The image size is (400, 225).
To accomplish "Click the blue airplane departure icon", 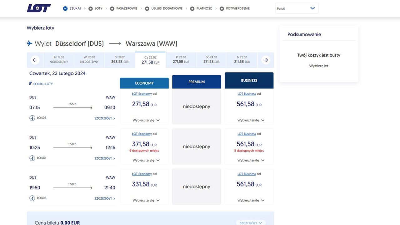I will point(30,43).
